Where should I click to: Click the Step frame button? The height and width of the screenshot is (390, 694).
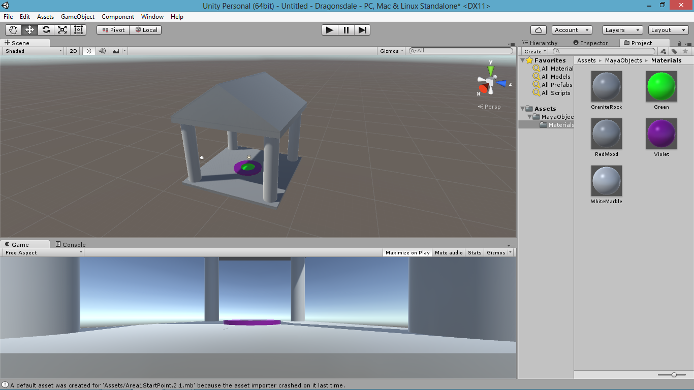[x=362, y=30]
